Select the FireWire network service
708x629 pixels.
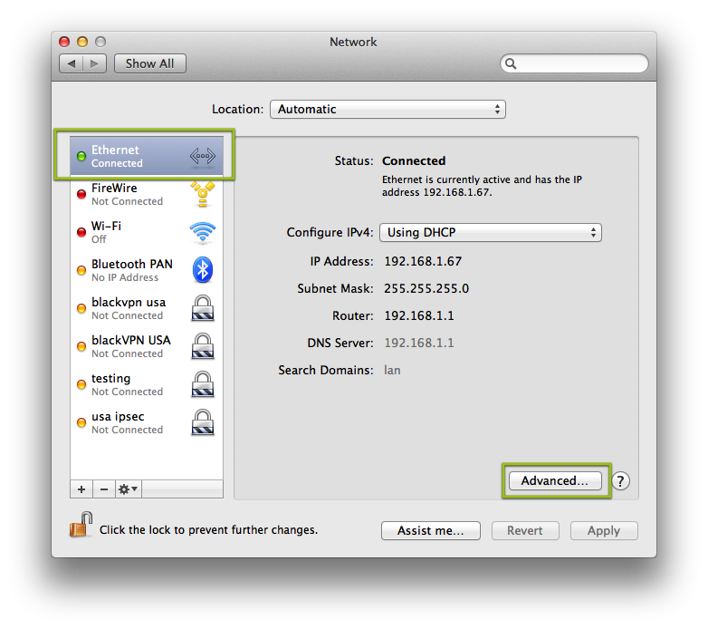click(147, 194)
